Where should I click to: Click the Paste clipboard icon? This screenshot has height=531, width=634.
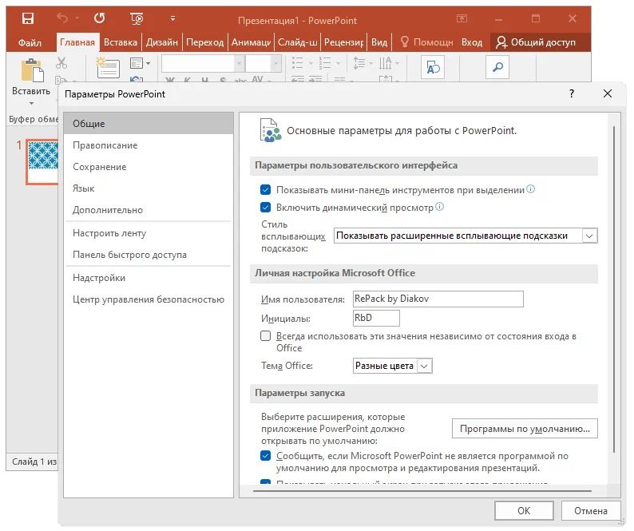click(x=31, y=71)
